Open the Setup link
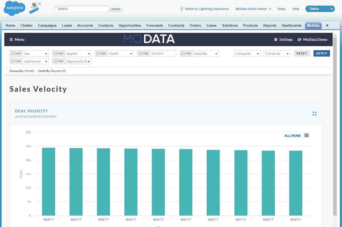Viewport: 342px width, 227px height. (281, 9)
